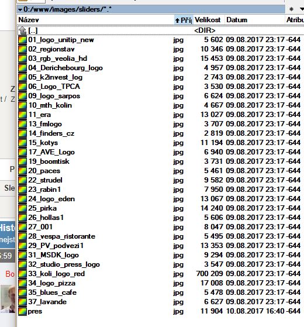Click the image icon of 27_001
The image size is (304, 327).
tap(22, 227)
